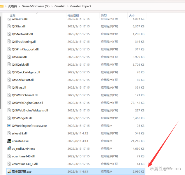This screenshot has width=185, height=175.
Task: Click the ssleay32.dll file icon
Action: click(9, 133)
